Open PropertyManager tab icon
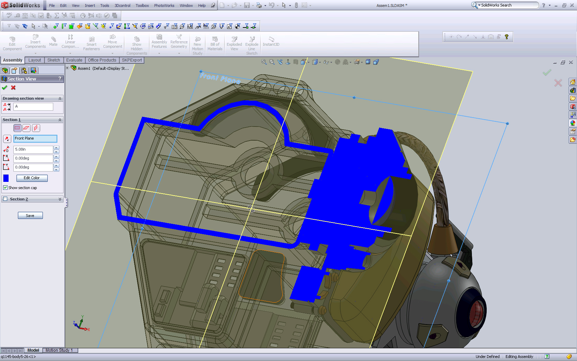Image resolution: width=577 pixels, height=361 pixels. [14, 70]
